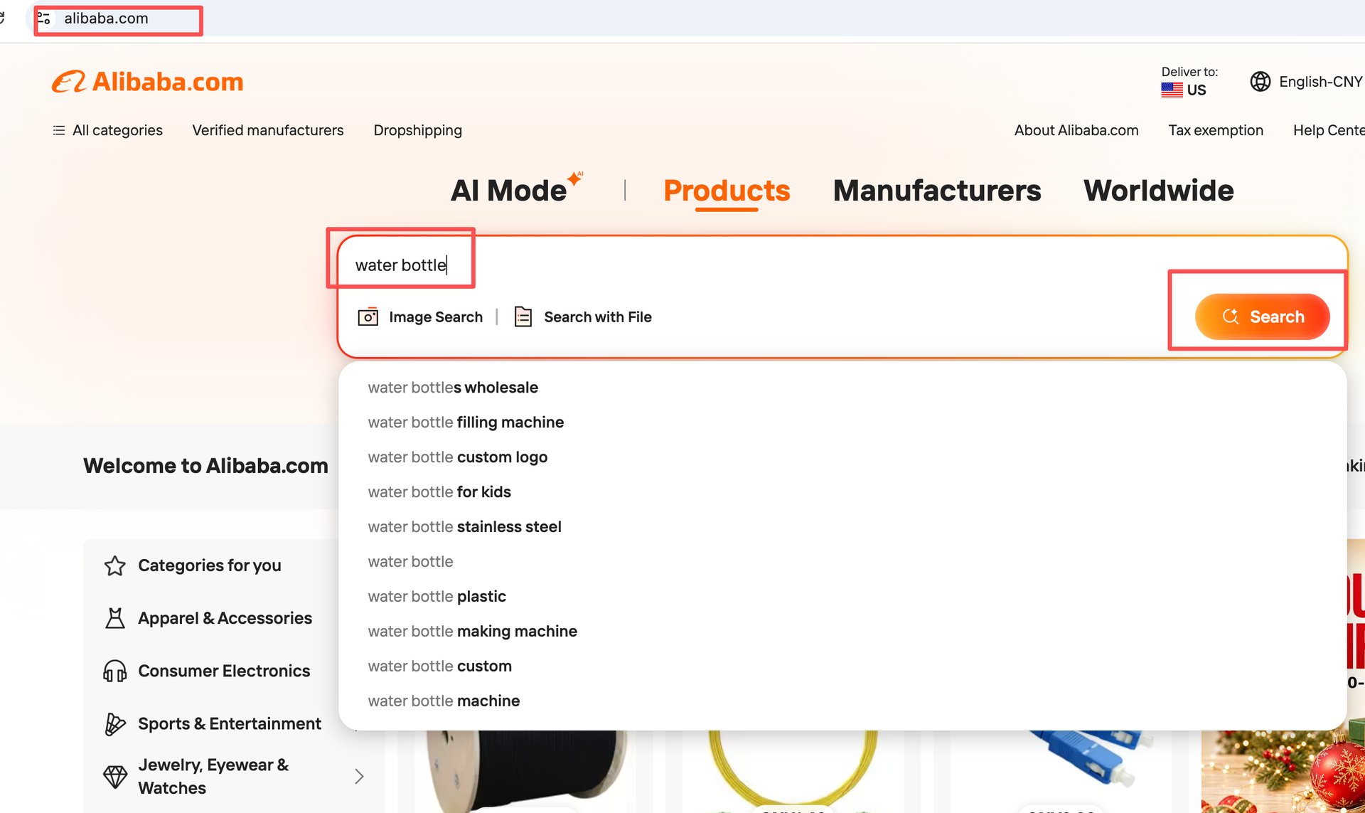Open the Help Center link
The width and height of the screenshot is (1365, 813).
click(1329, 130)
